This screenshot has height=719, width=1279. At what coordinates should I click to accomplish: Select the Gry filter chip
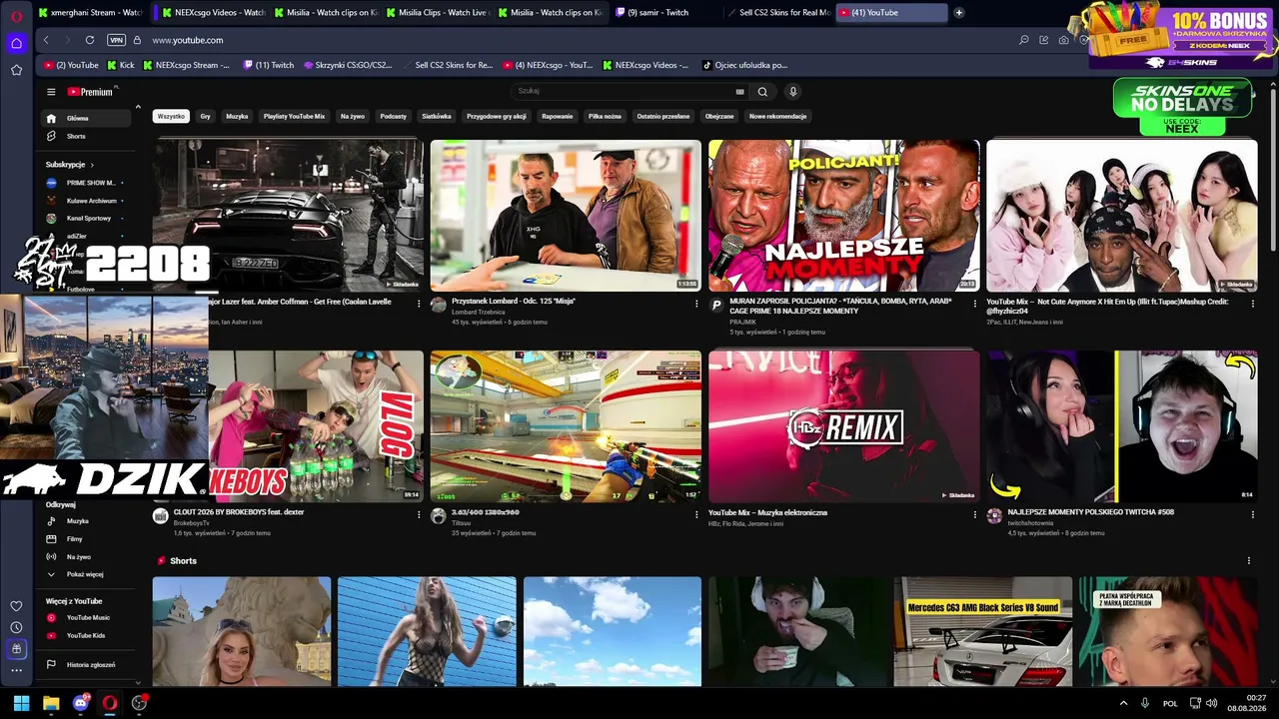point(205,116)
